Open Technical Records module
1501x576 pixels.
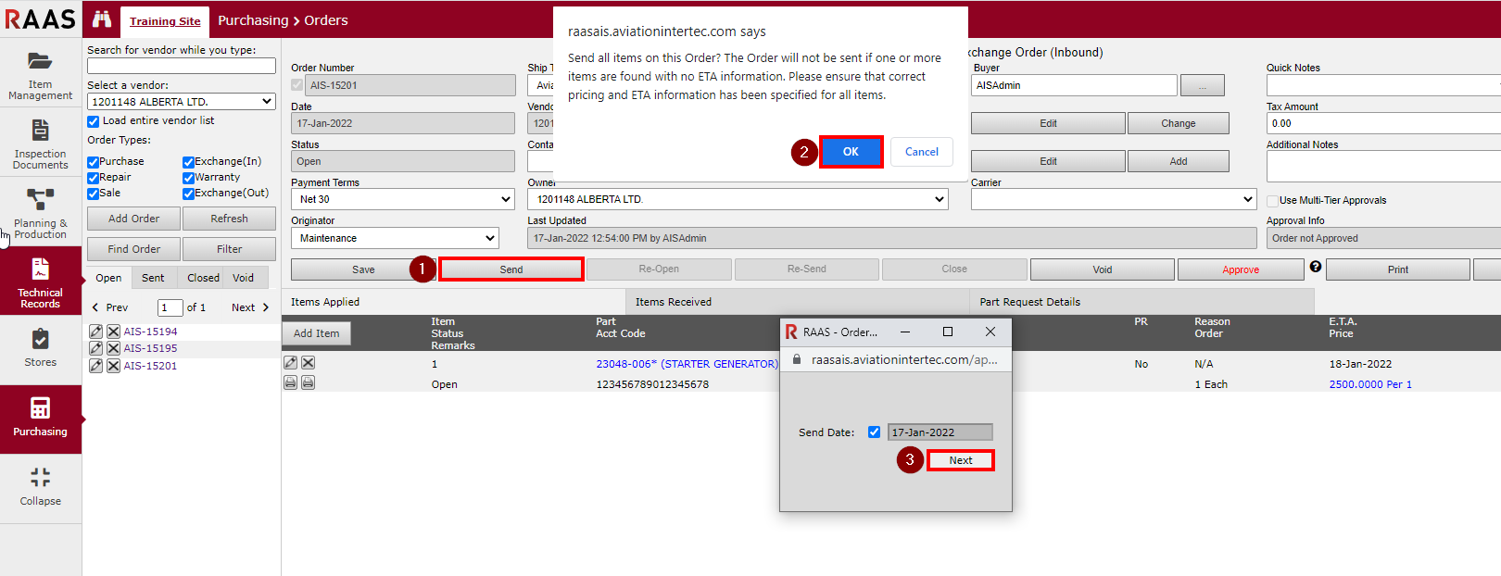pos(40,282)
